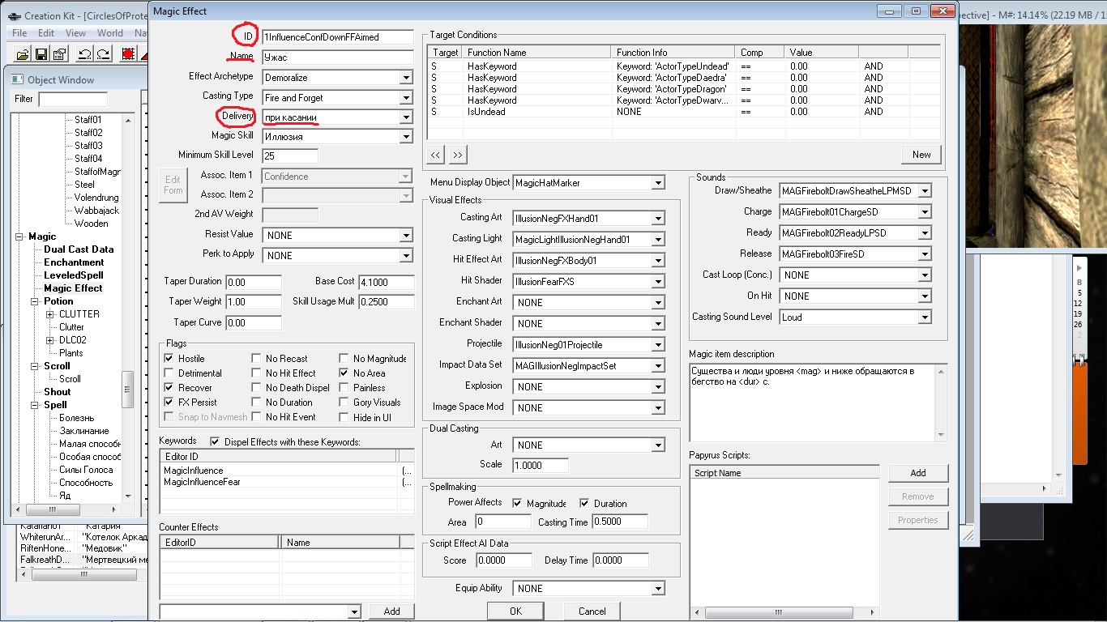Click the Save plugin floppy disk icon
The image size is (1107, 622).
pyautogui.click(x=41, y=55)
